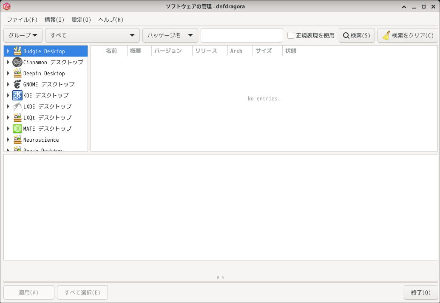Expand the KDE デスクトップ tree node
This screenshot has height=303, width=440.
tap(8, 95)
